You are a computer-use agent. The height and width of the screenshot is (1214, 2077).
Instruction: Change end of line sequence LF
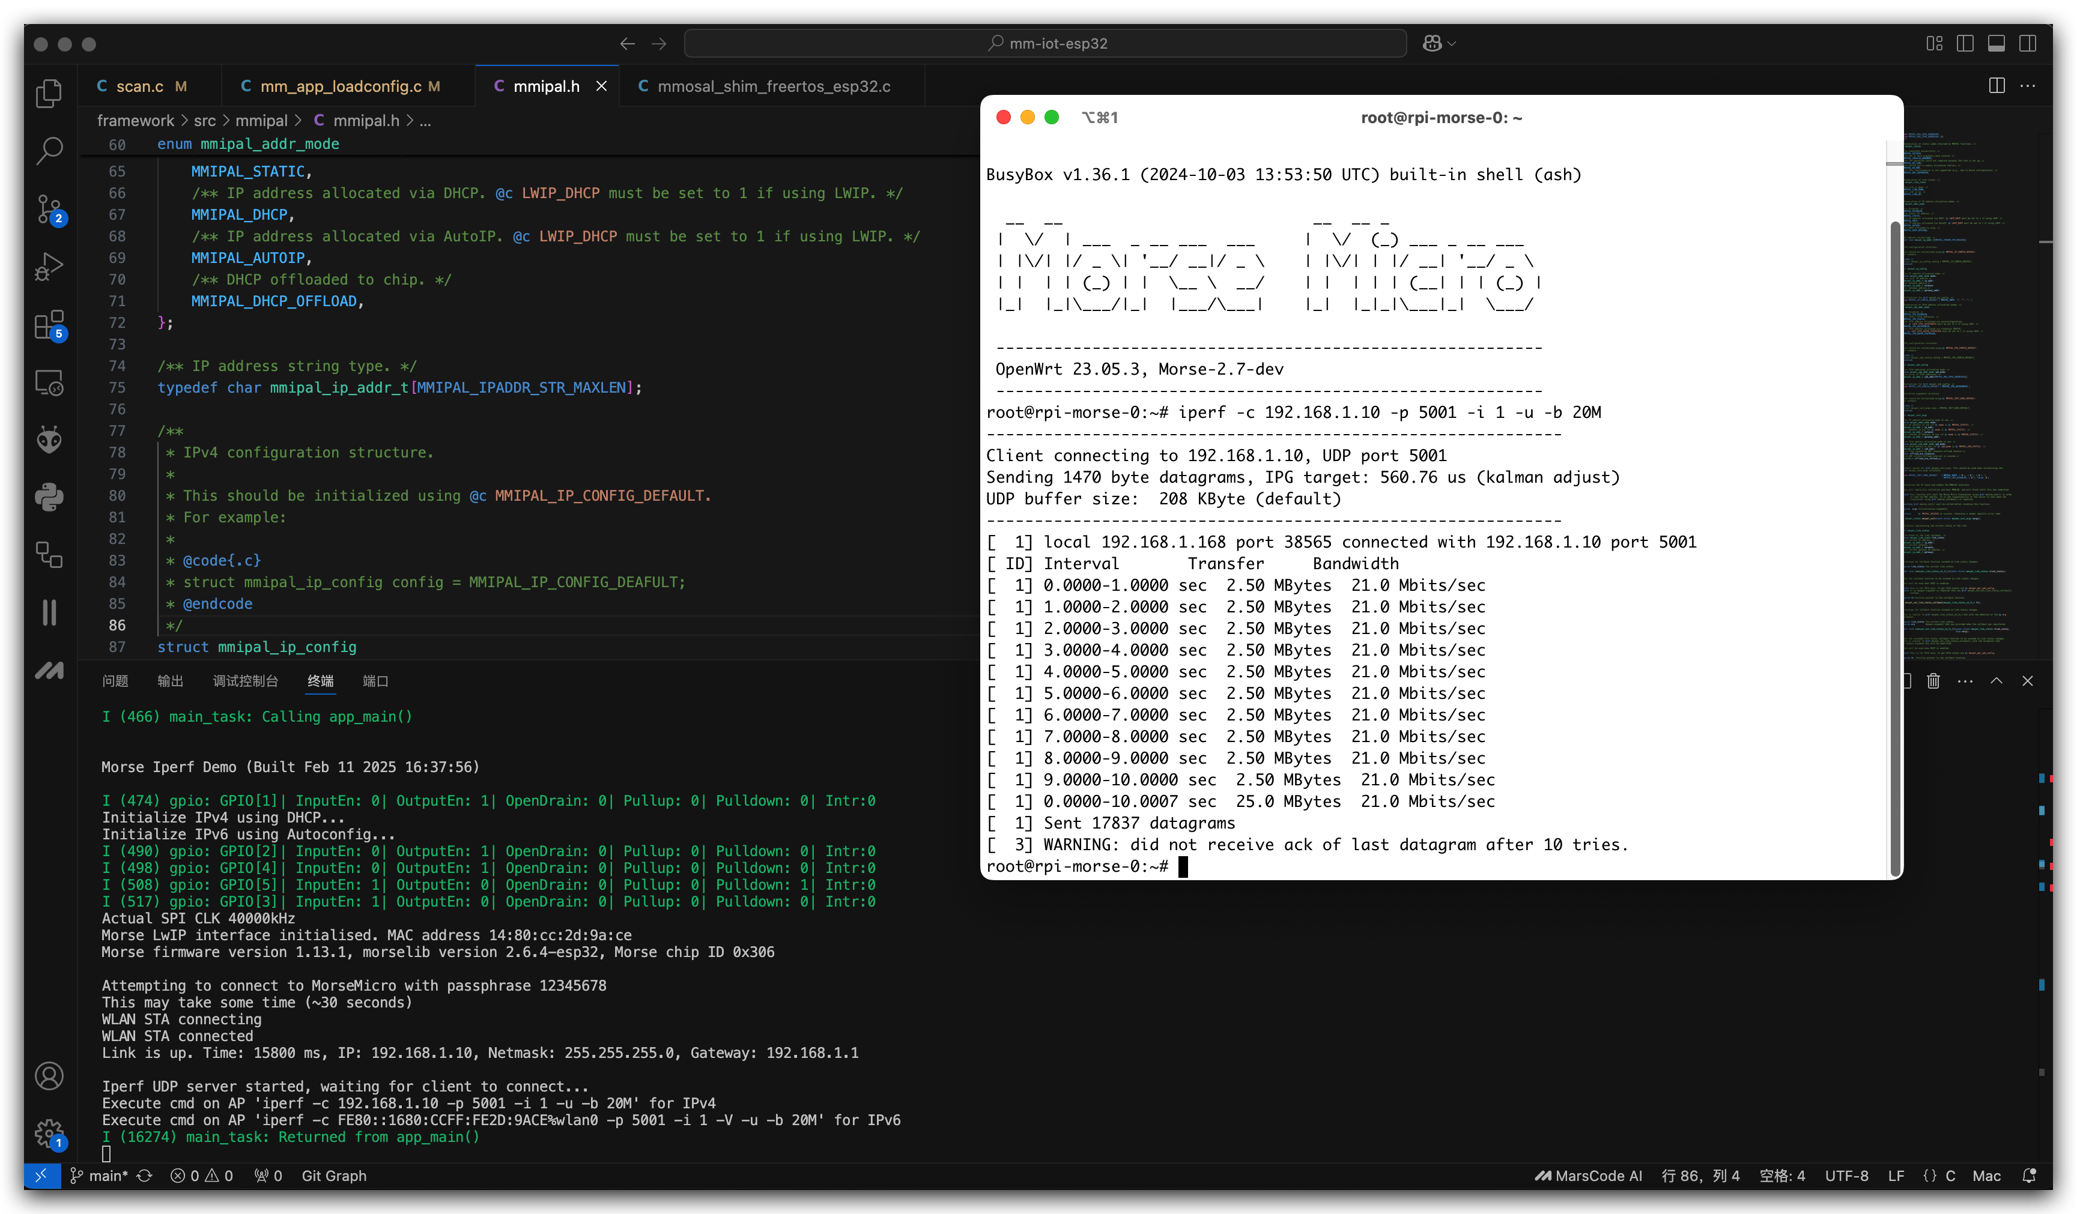(x=1896, y=1176)
